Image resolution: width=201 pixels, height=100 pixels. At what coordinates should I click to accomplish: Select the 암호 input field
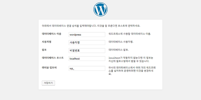tap(87, 51)
